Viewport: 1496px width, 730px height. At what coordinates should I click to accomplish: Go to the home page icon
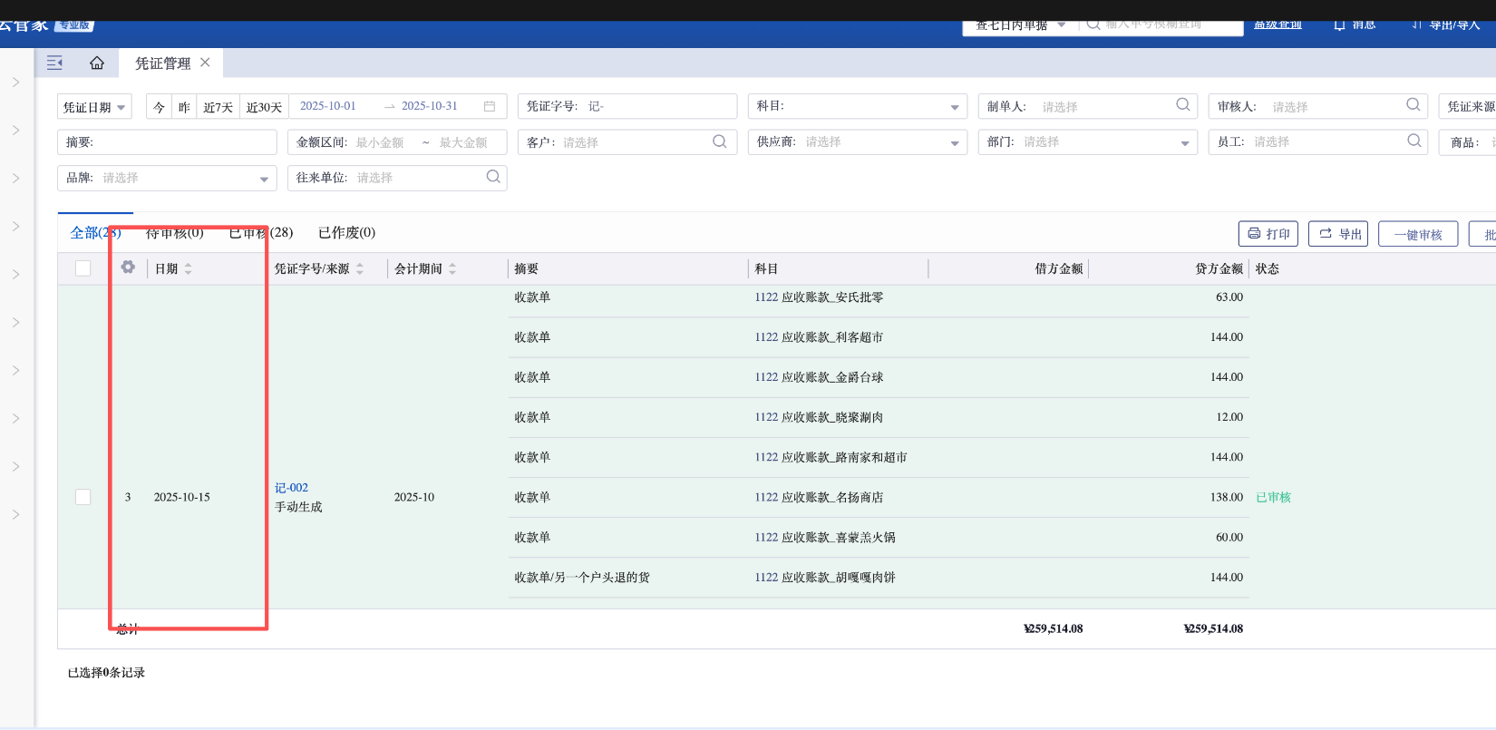pos(97,63)
